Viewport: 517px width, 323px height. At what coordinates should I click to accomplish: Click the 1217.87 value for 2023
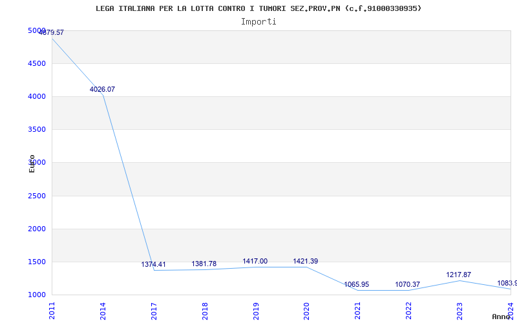(458, 275)
